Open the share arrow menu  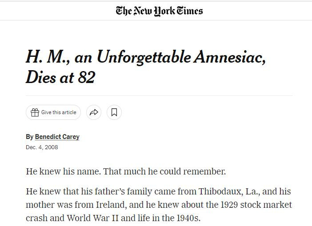(x=94, y=112)
